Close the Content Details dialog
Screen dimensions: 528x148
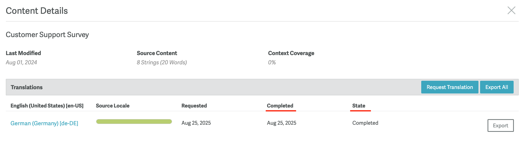(x=511, y=11)
